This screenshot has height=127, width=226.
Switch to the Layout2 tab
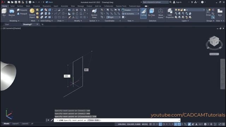pos(25,123)
